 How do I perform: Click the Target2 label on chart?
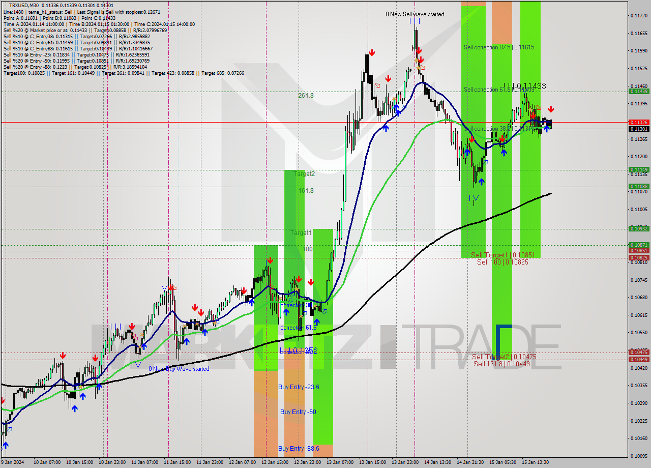point(304,174)
